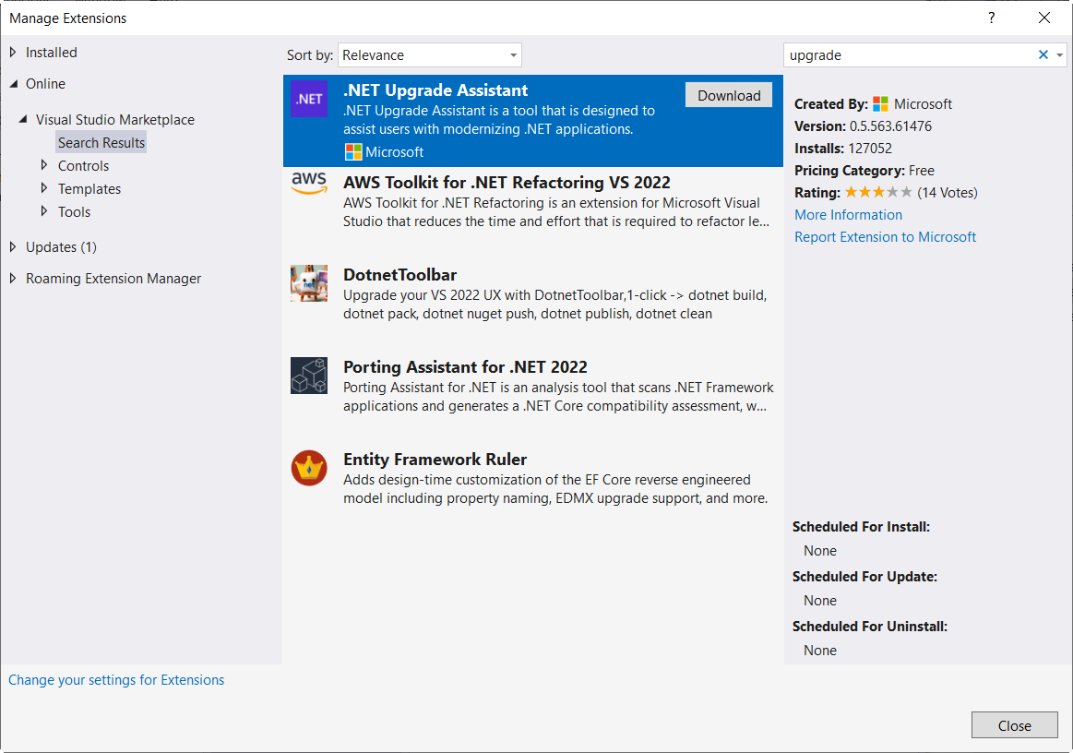Select Search Results in the tree
The width and height of the screenshot is (1073, 753).
(101, 143)
